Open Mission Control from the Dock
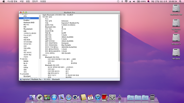 (47, 97)
